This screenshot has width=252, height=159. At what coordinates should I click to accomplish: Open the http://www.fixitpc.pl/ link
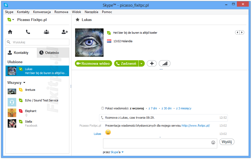pos(196,126)
